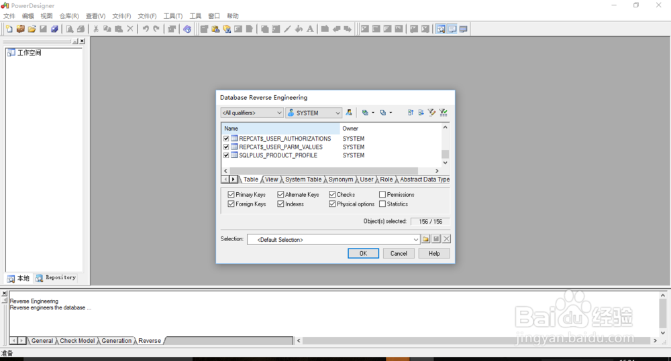Click the Cancel button
The image size is (671, 361).
tap(399, 253)
